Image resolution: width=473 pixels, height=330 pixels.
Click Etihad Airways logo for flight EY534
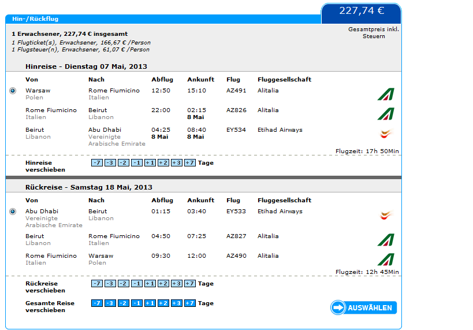386,134
